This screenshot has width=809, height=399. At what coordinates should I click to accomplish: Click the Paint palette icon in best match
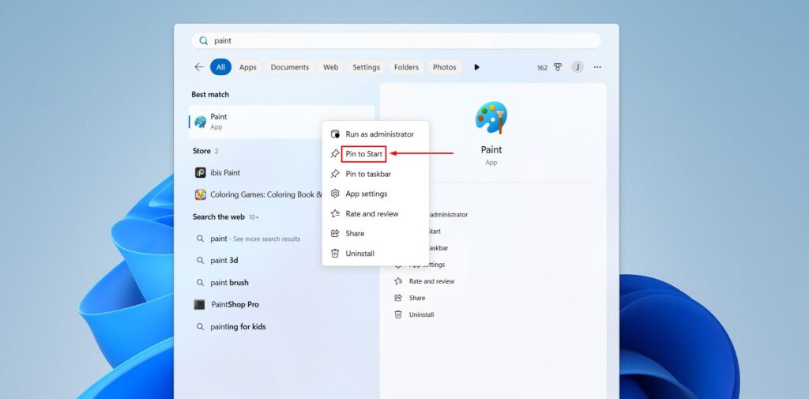pyautogui.click(x=200, y=122)
